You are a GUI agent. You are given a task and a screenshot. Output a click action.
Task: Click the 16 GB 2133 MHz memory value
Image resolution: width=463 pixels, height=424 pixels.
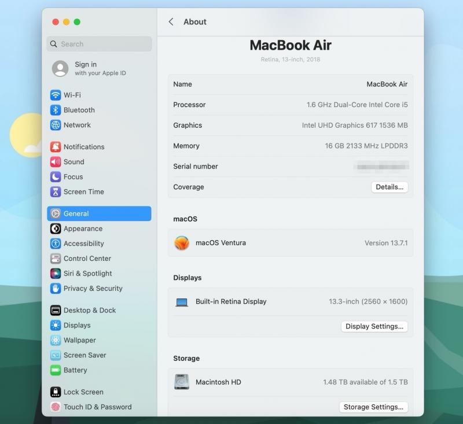click(366, 146)
